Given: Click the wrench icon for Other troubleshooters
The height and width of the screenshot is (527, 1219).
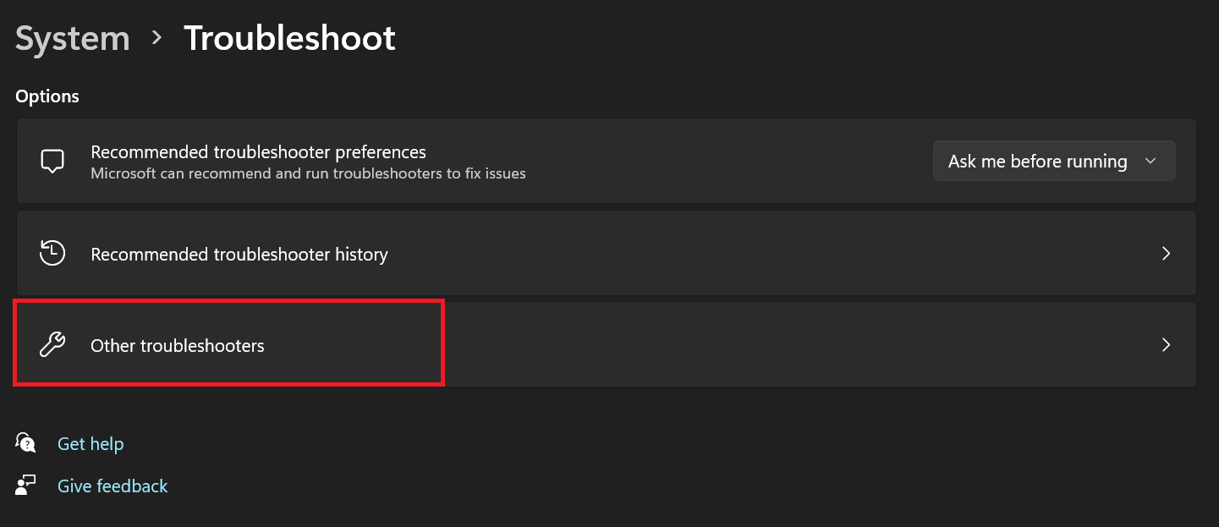Looking at the screenshot, I should pyautogui.click(x=52, y=345).
